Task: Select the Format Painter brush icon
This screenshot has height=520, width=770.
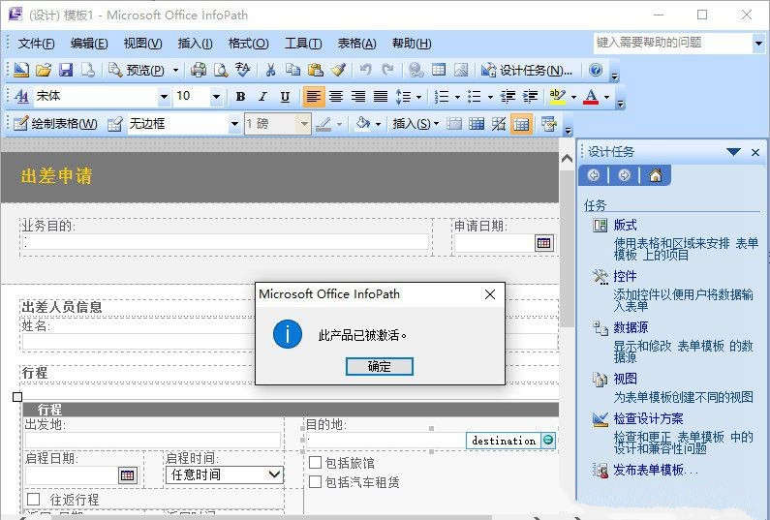Action: tap(338, 71)
